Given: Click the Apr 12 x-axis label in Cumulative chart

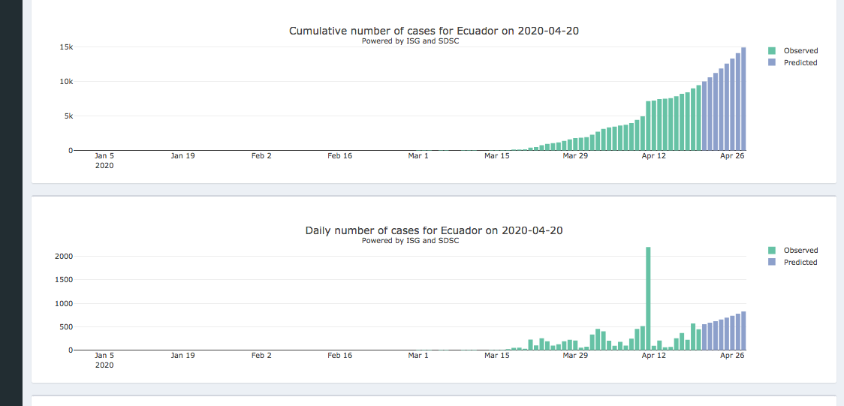Looking at the screenshot, I should (x=653, y=156).
